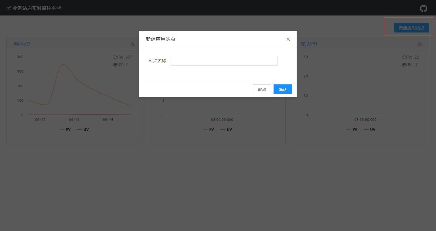
Task: Click the 08:00:00.000 label in 测试站点3 chart
Action: coord(365,120)
